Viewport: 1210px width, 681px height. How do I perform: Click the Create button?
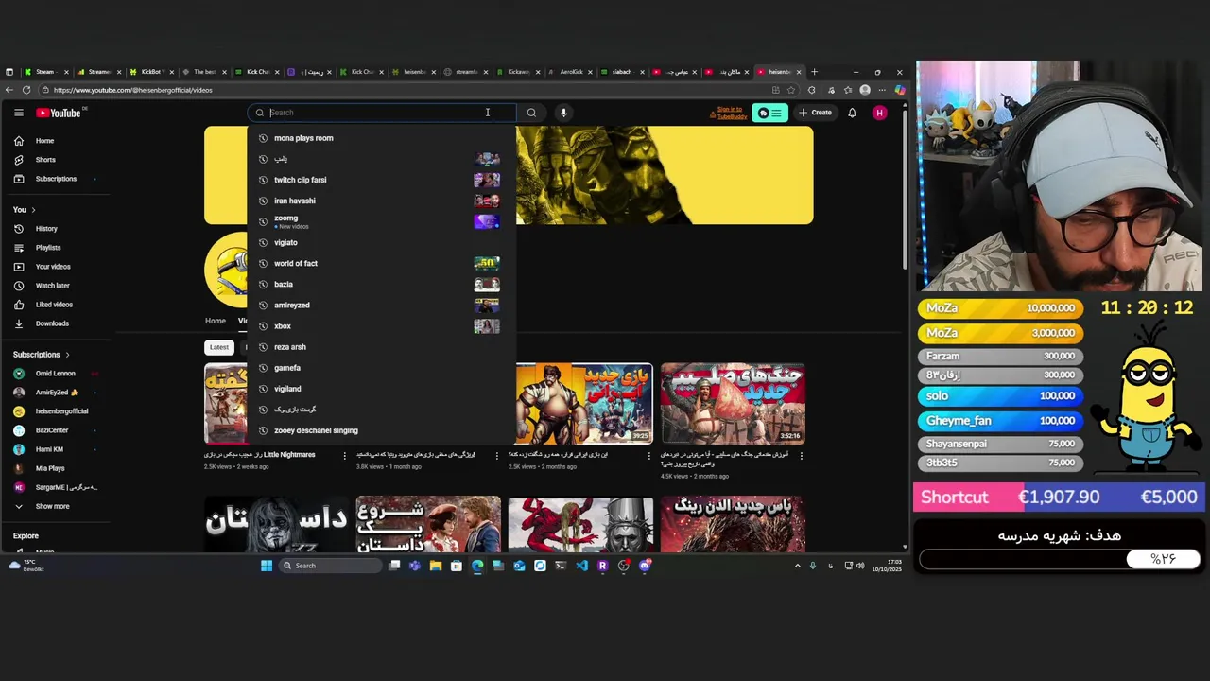coord(815,113)
